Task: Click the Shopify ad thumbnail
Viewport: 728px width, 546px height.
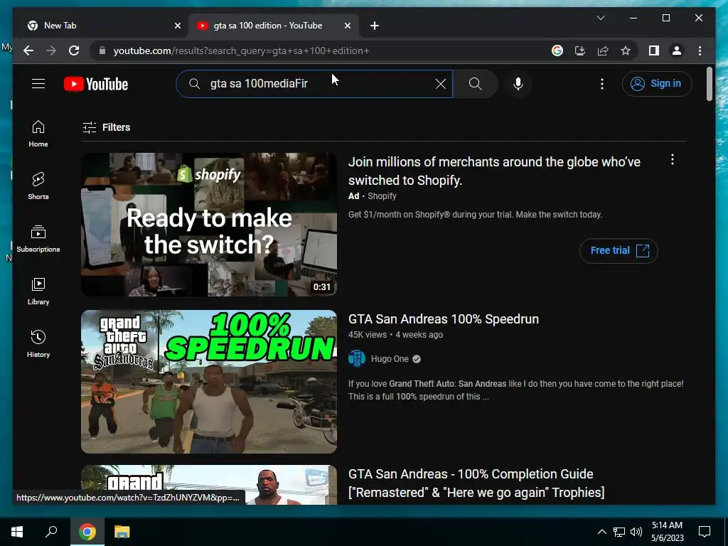Action: tap(209, 224)
